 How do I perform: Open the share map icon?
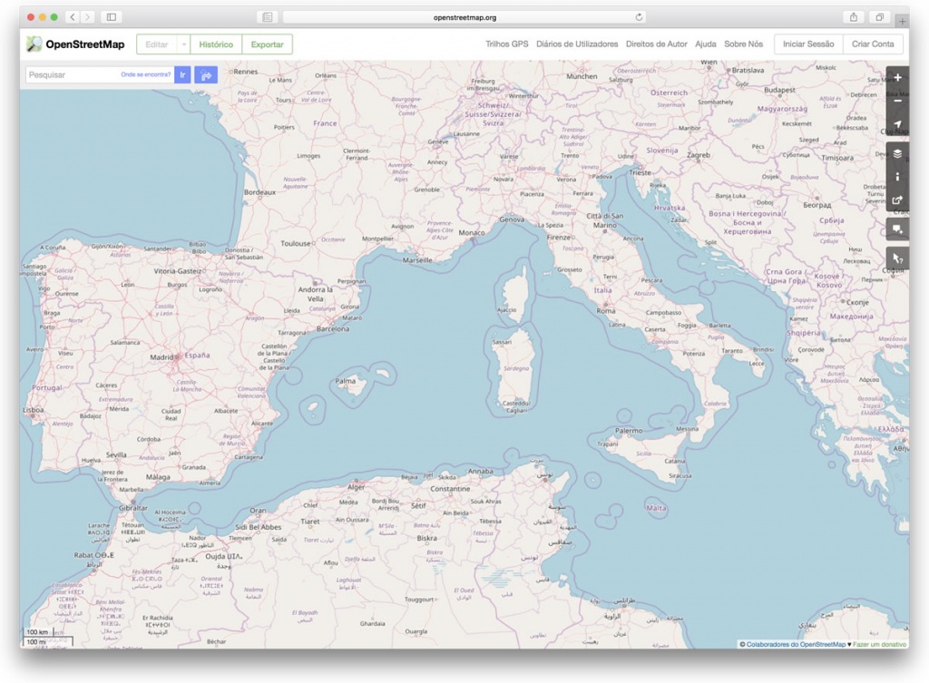897,200
